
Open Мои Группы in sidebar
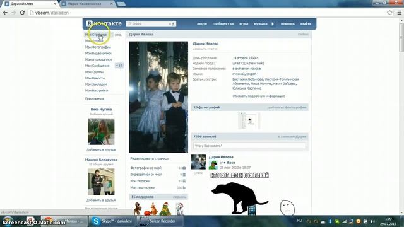point(94,72)
